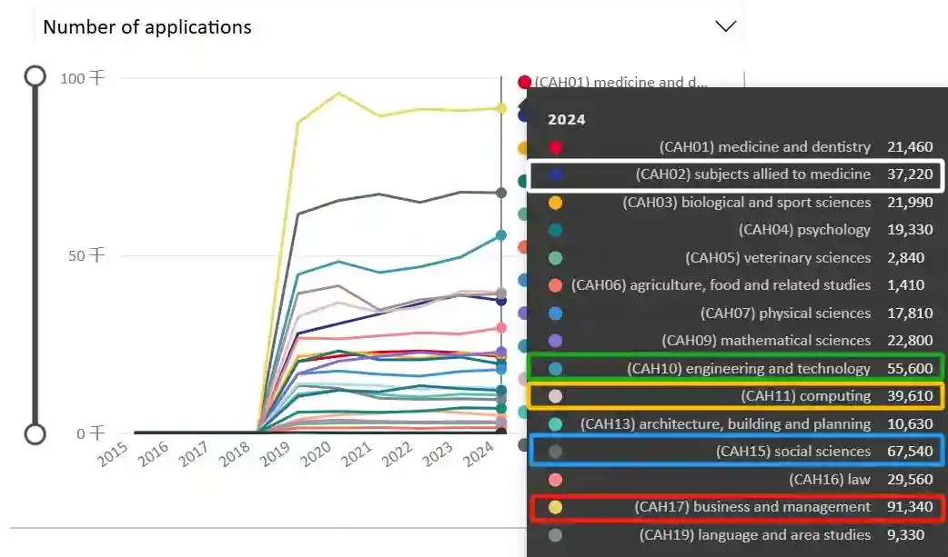This screenshot has width=948, height=557.
Task: Click the pink law 2024 data point
Action: (x=501, y=327)
